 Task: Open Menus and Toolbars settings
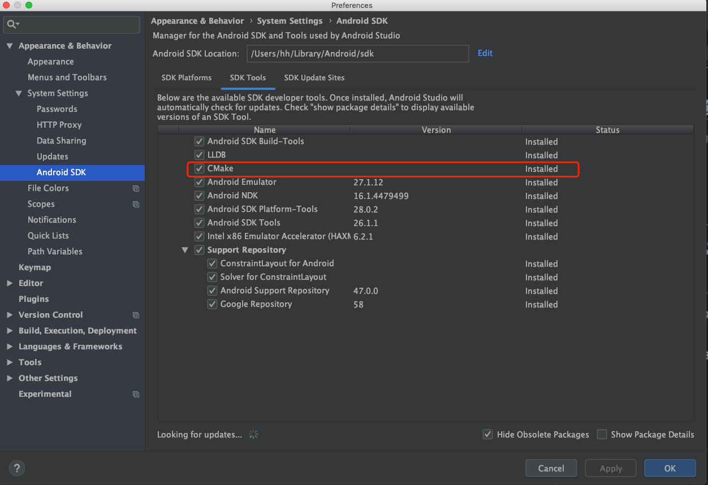(67, 77)
